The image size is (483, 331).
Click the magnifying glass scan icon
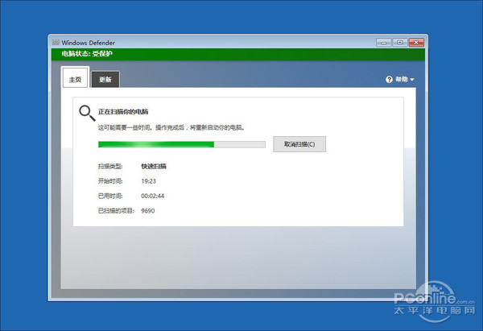[86, 114]
